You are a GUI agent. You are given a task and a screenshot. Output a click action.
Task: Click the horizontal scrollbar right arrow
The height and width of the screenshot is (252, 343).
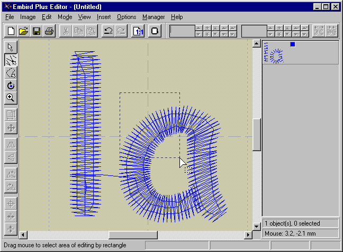pos(248,235)
